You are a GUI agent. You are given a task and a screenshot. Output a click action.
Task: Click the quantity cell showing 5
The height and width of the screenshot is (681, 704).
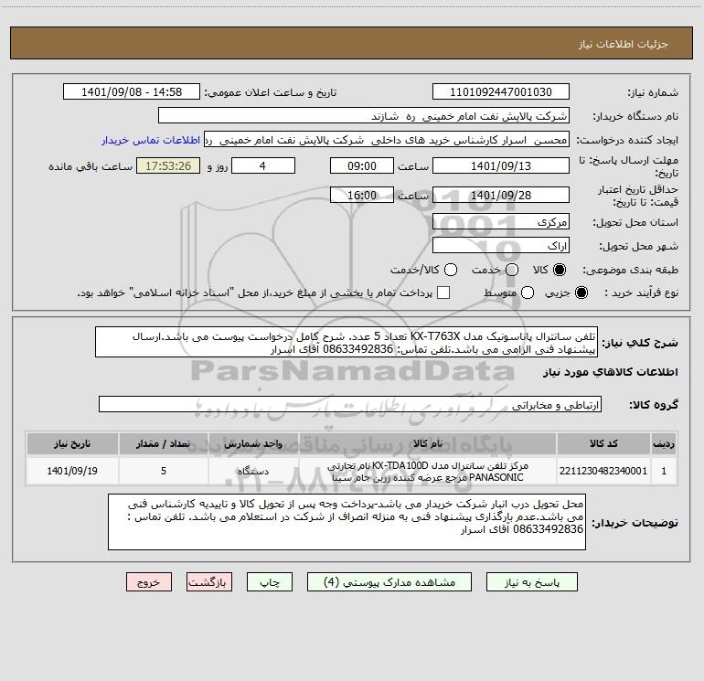(164, 471)
